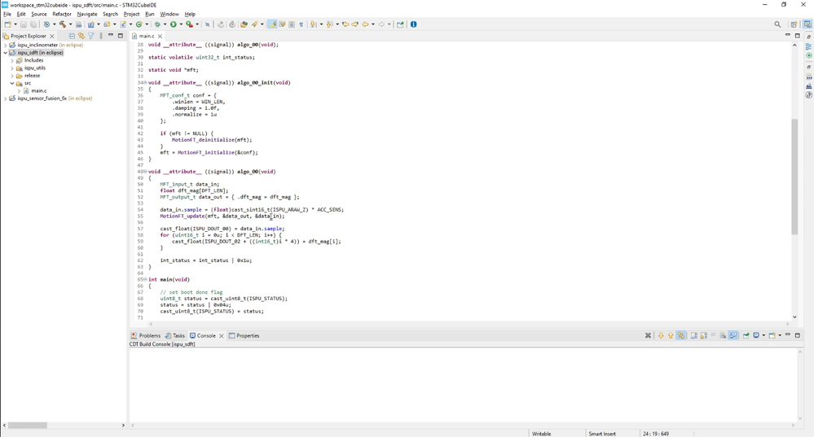814x437 pixels.
Task: Toggle highlighted show-error-in-editor console button
Action: pos(681,335)
